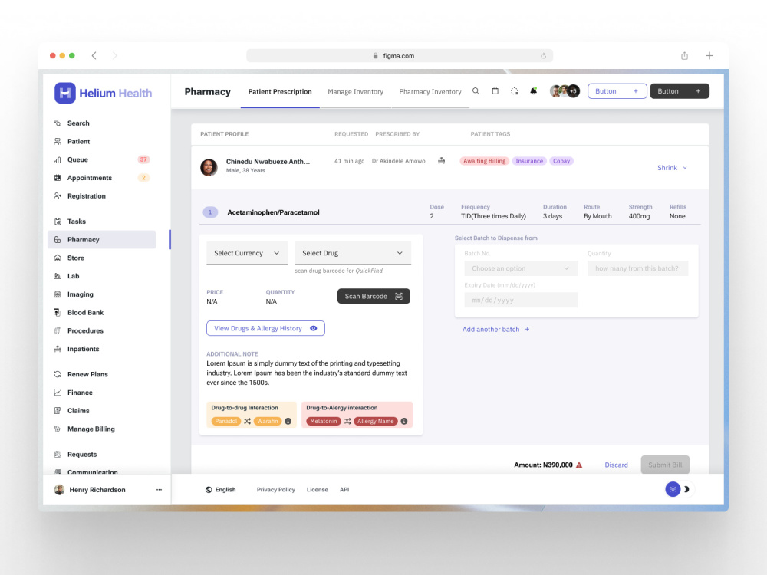Click the Expiry Date input field
The width and height of the screenshot is (767, 575).
(521, 301)
